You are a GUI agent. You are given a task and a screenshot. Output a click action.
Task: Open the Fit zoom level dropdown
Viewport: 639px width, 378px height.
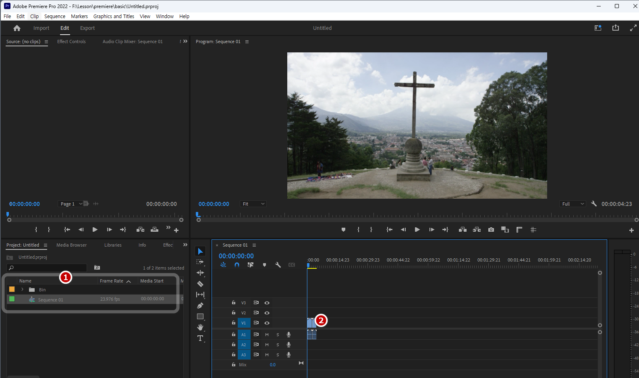[x=253, y=204]
